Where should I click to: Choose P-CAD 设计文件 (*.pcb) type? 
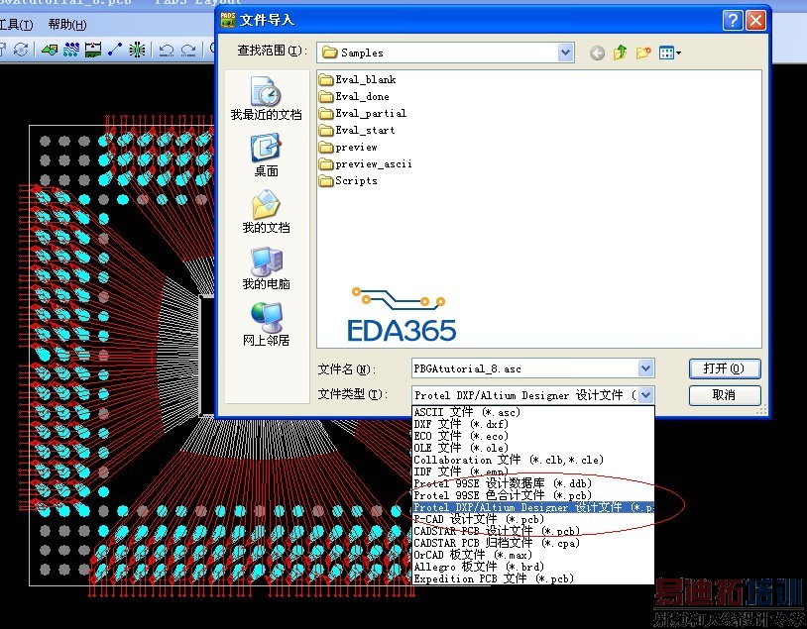(533, 519)
